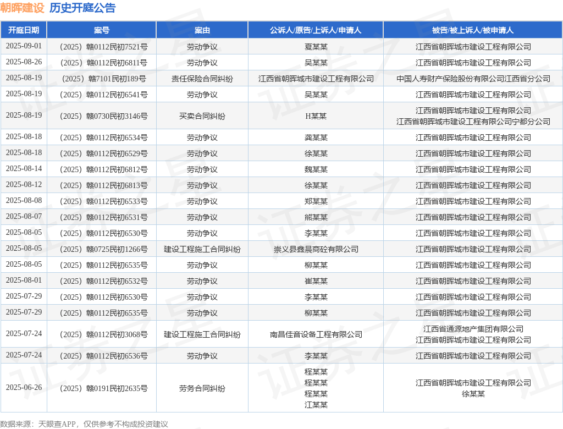This screenshot has height=429, width=563.
Task: Click defendant 徐某某 in the 劳务合同纠纷 row
Action: [473, 394]
